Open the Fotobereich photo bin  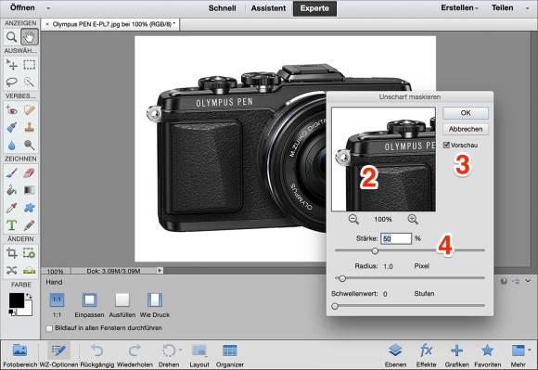coord(19,355)
